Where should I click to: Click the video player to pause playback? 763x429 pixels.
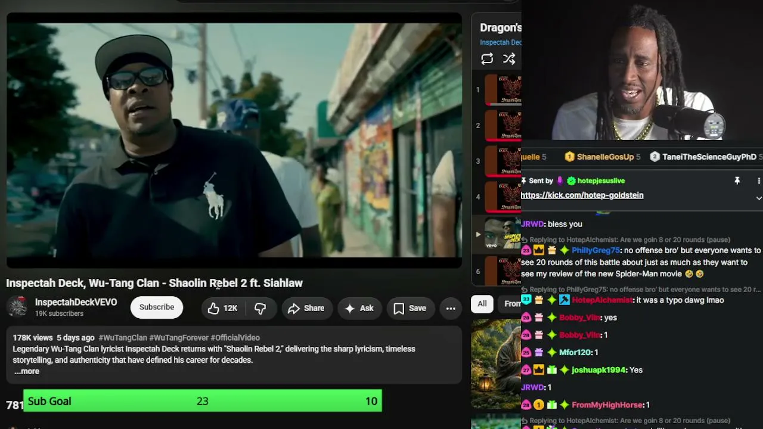234,140
